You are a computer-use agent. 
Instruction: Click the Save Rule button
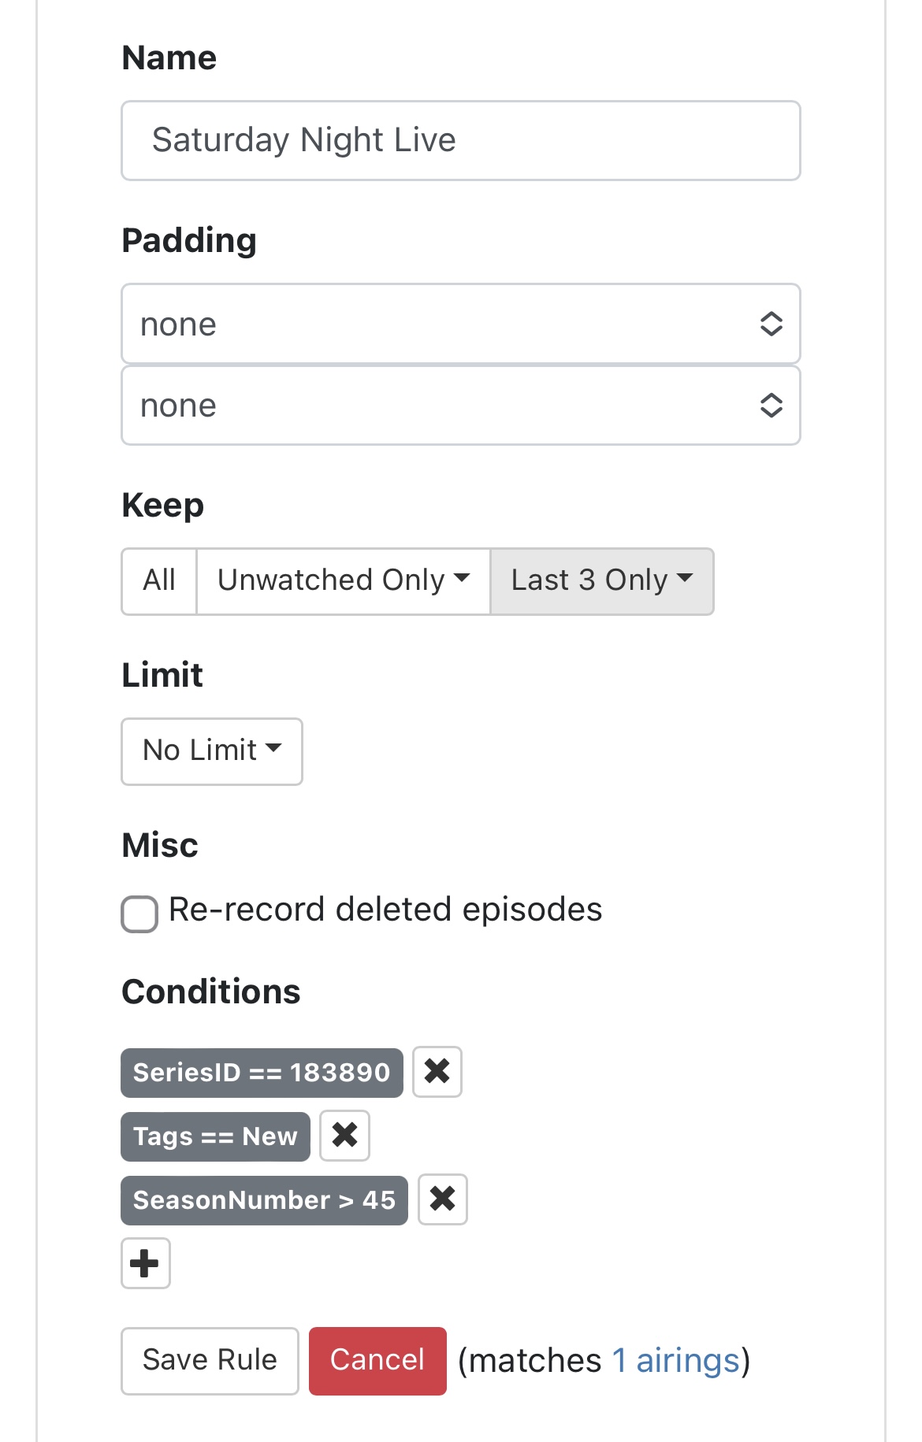click(x=210, y=1360)
